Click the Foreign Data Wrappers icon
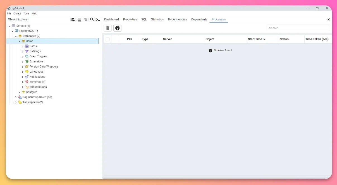Image resolution: width=337 pixels, height=185 pixels. pos(27,66)
